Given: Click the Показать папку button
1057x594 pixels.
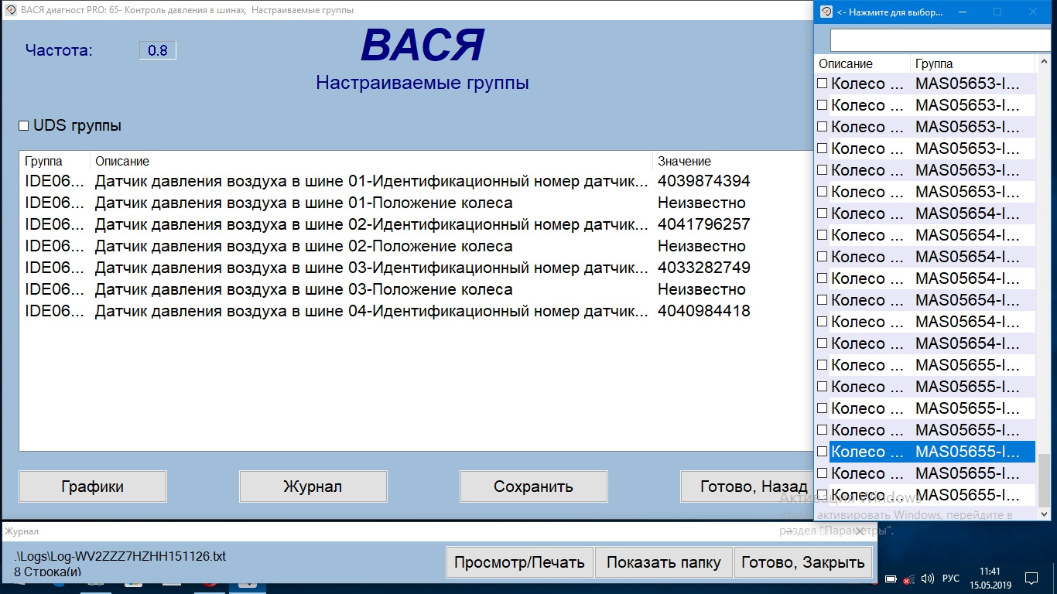Looking at the screenshot, I should click(x=663, y=562).
